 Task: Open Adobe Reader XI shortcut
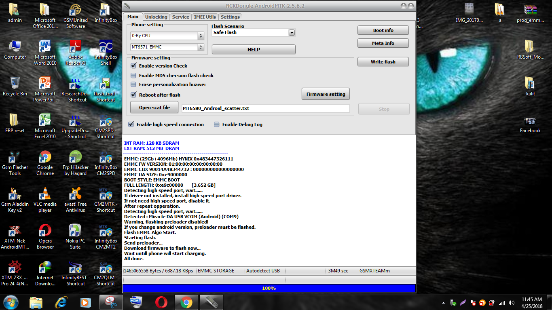[76, 53]
